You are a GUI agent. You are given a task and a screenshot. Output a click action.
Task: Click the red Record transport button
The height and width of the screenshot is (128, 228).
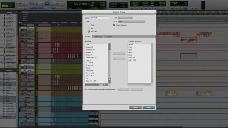164,9
